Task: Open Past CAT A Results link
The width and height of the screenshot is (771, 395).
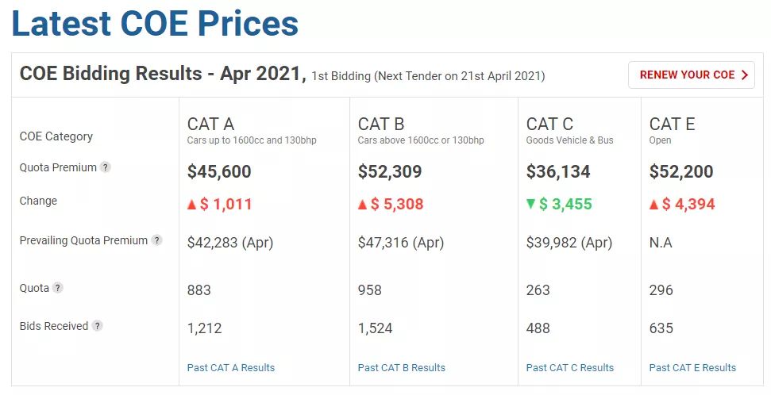Action: [x=231, y=368]
